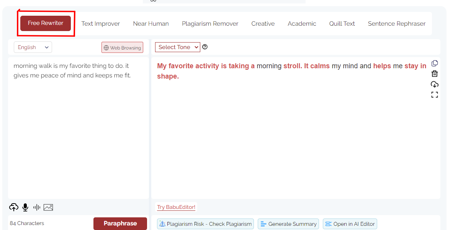
Task: Click the '84 Characters' counter
Action: click(x=27, y=223)
